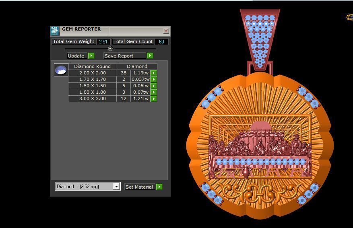Select the round diamond gem thumbnail
The height and width of the screenshot is (228, 353).
point(61,70)
